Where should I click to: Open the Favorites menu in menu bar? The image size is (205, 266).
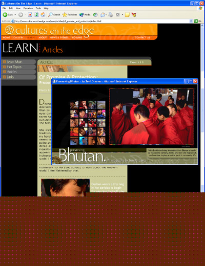point(28,8)
